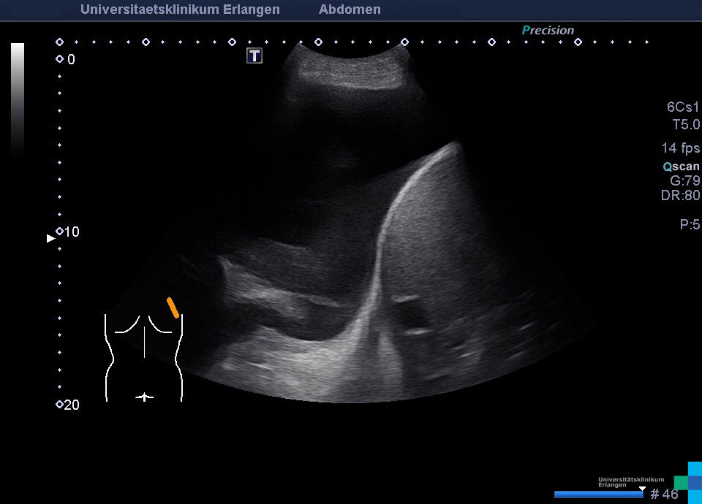Click the Universitaetsklinikum Erlangen header title

tap(180, 9)
